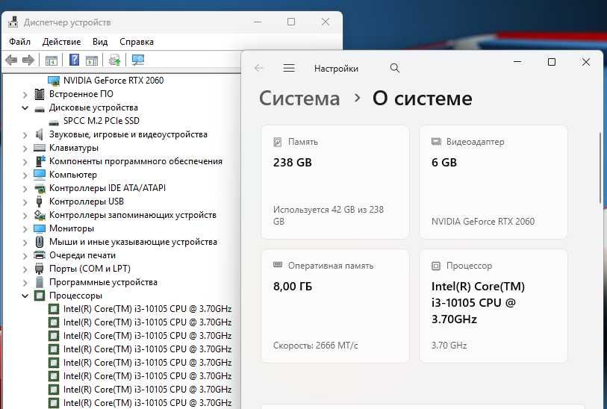The width and height of the screenshot is (607, 409).
Task: Select the first Intel Core i3-10105 processor entry
Action: point(147,309)
